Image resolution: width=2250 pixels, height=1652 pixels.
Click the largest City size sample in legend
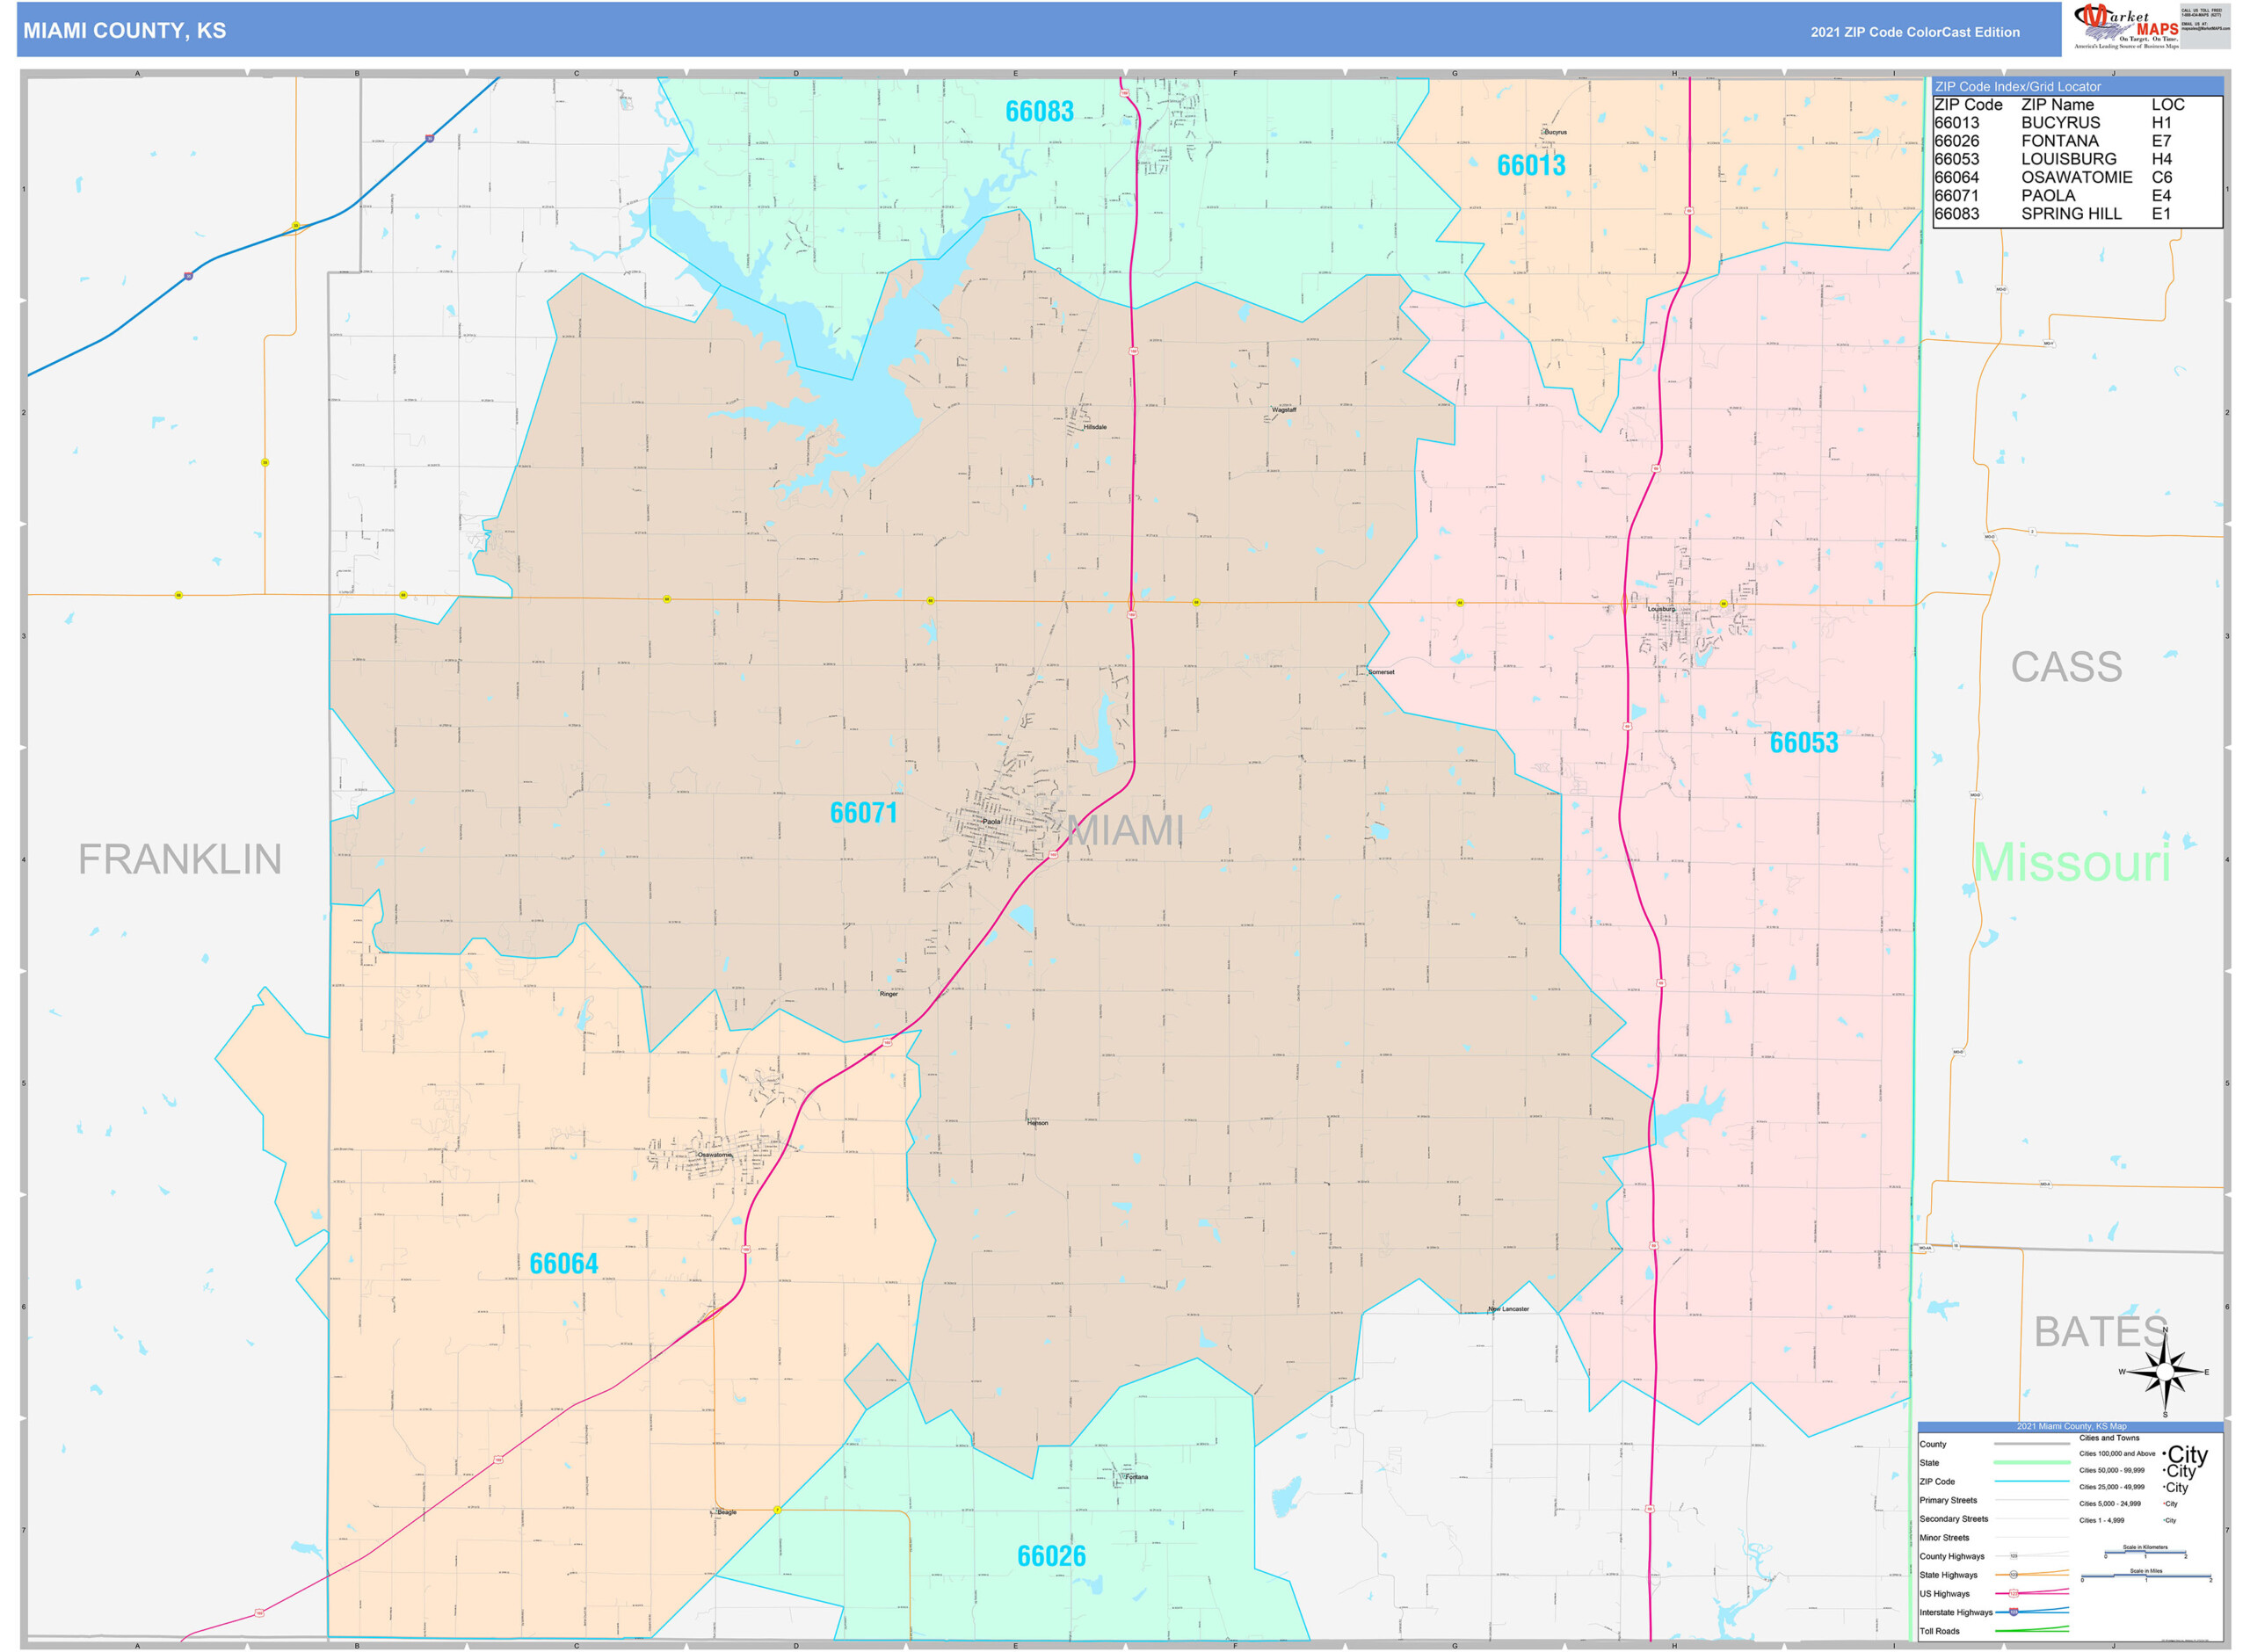tap(2185, 1454)
